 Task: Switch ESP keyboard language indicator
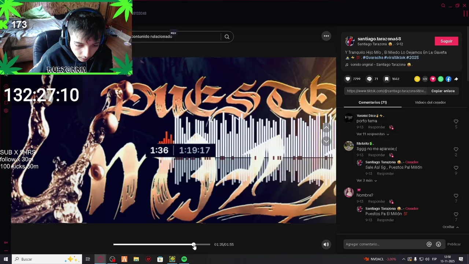pos(435,259)
